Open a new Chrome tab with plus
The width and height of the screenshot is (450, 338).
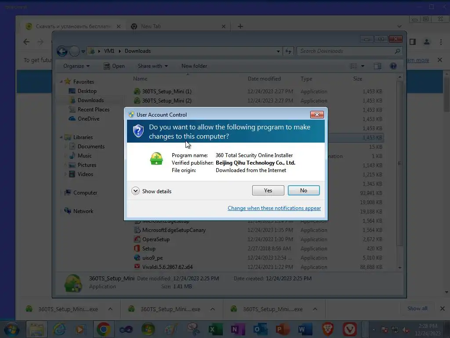[x=240, y=26]
